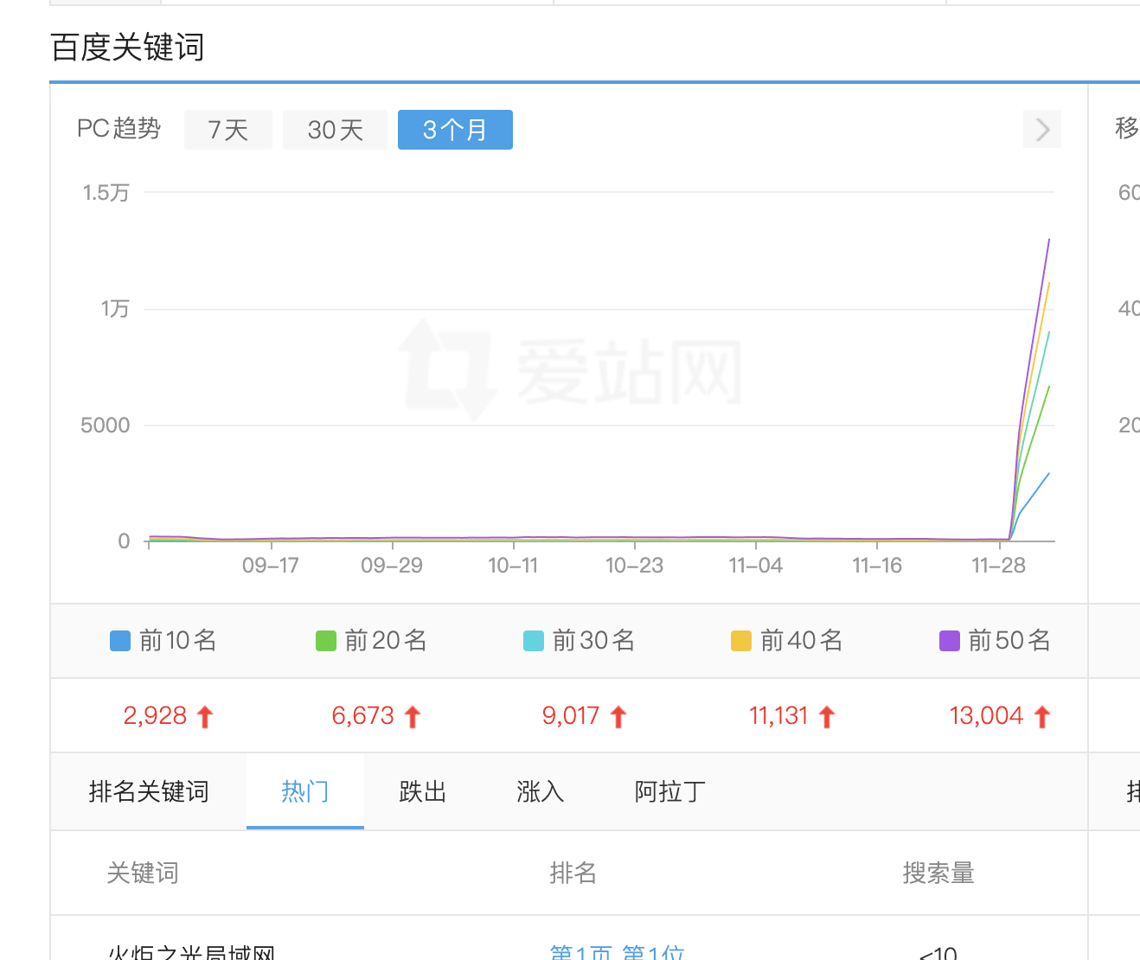
Task: Select the 3个月 trend range
Action: click(x=455, y=130)
